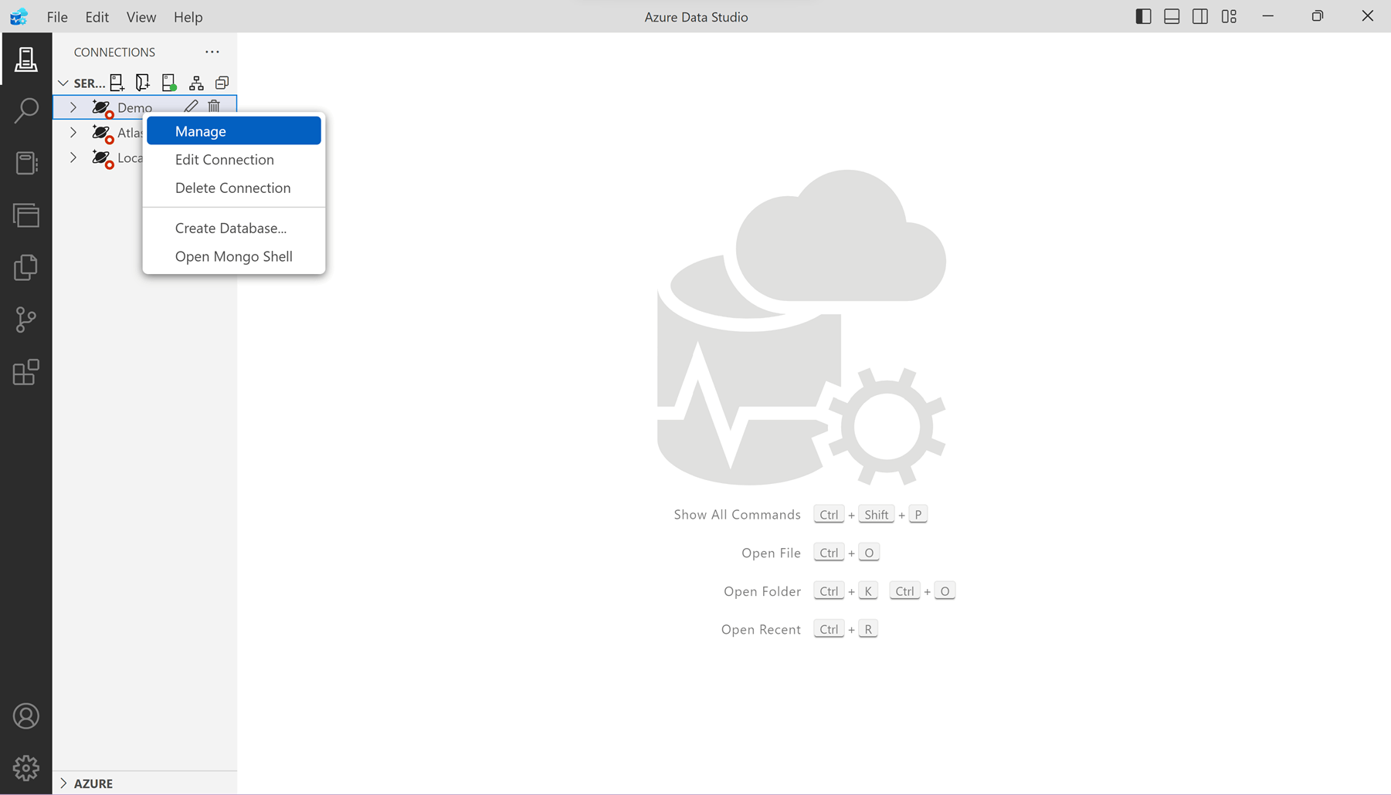Open the Help menu
The height and width of the screenshot is (795, 1391).
(188, 16)
